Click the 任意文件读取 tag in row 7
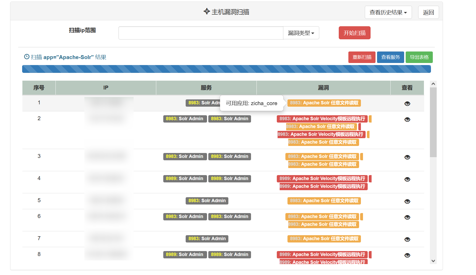 [x=324, y=239]
